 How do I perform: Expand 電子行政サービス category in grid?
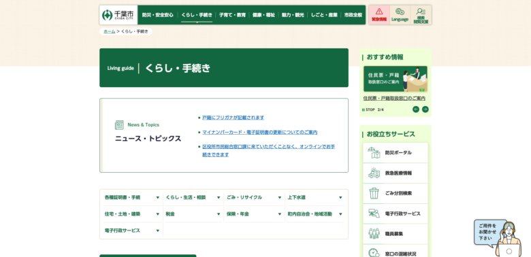pos(132,230)
